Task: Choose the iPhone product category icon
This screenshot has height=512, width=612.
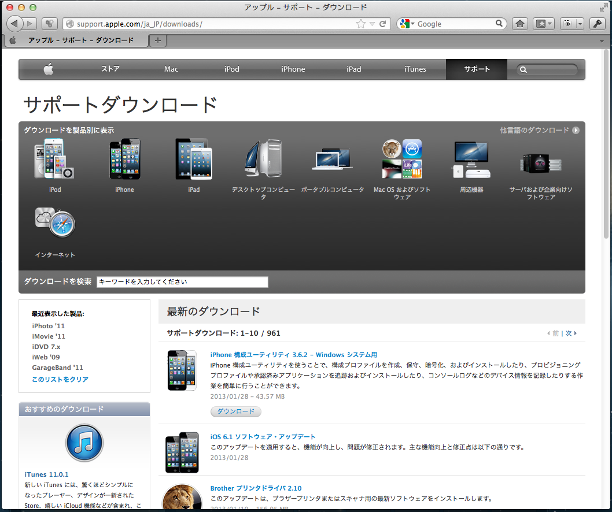Action: click(124, 159)
